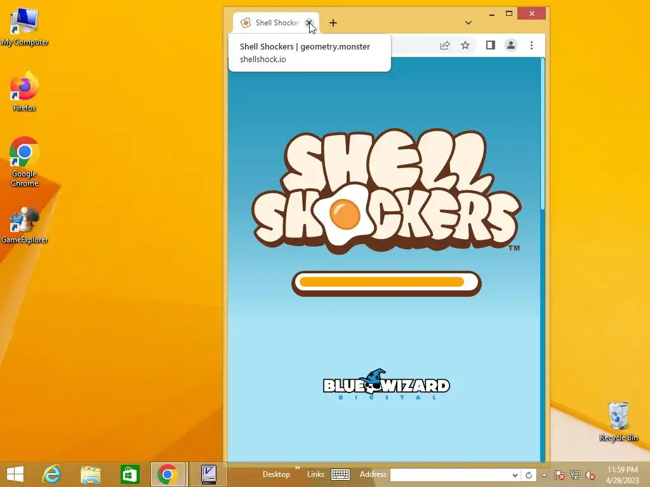The width and height of the screenshot is (650, 487).
Task: Select the My Computer desktop icon
Action: click(25, 27)
